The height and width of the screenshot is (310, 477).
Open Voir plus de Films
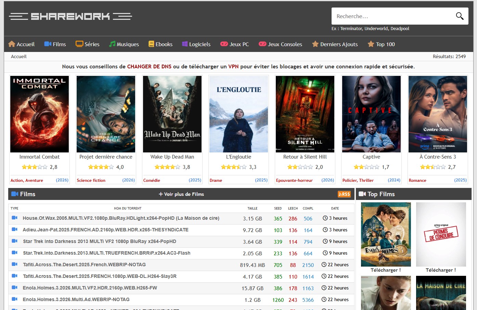tap(181, 194)
